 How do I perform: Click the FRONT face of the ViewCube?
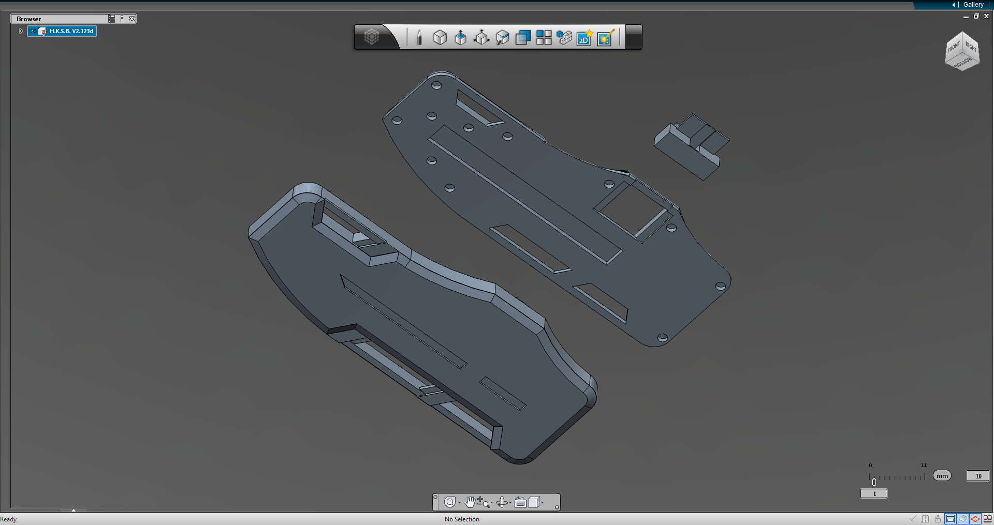point(954,48)
